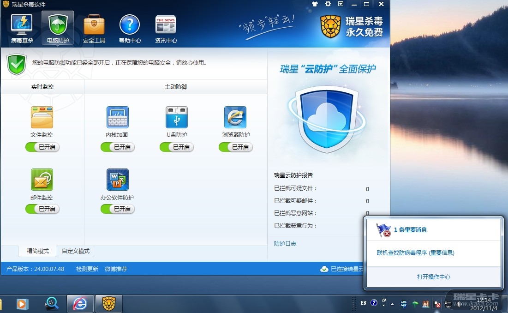The width and height of the screenshot is (508, 313).
Task: Click the Rising lion taskbar button
Action: [109, 304]
